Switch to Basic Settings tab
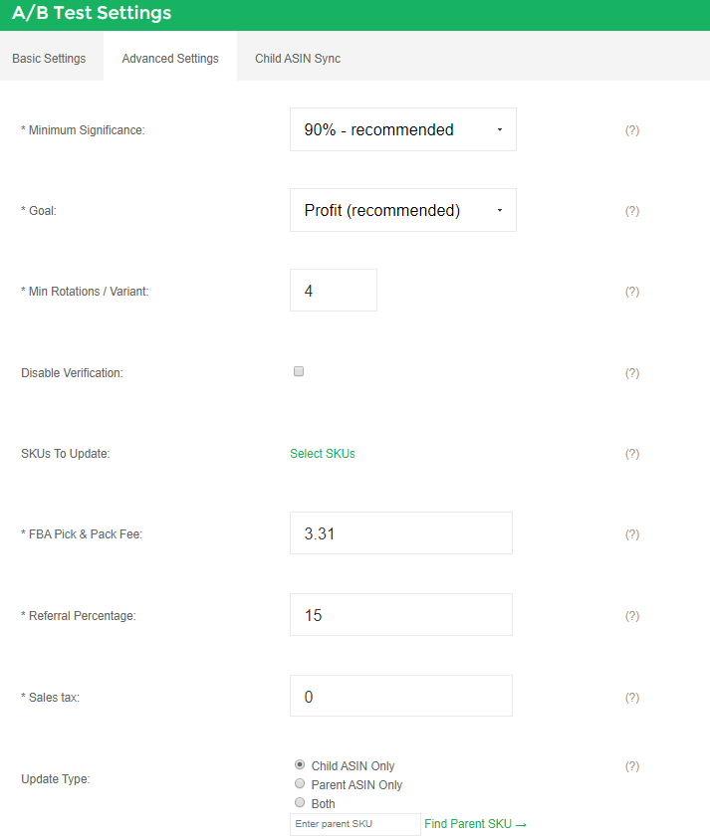 click(50, 59)
